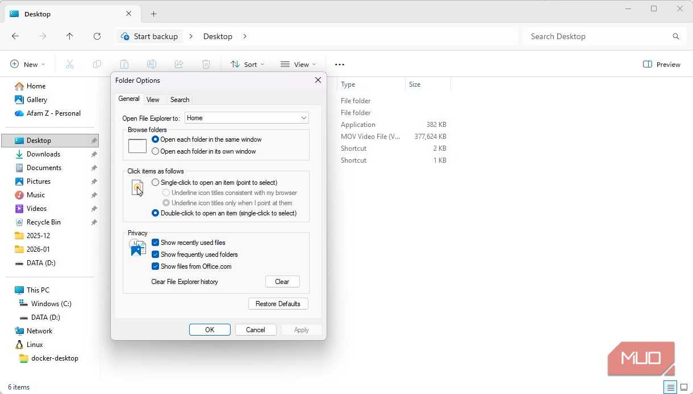This screenshot has width=693, height=394.
Task: Open Videos in the sidebar
Action: (x=36, y=209)
